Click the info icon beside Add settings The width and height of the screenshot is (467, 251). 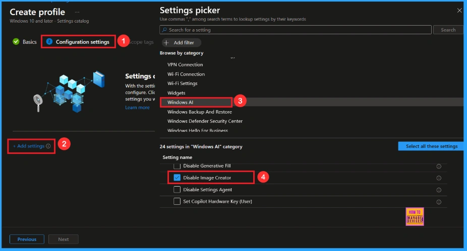[x=48, y=146]
